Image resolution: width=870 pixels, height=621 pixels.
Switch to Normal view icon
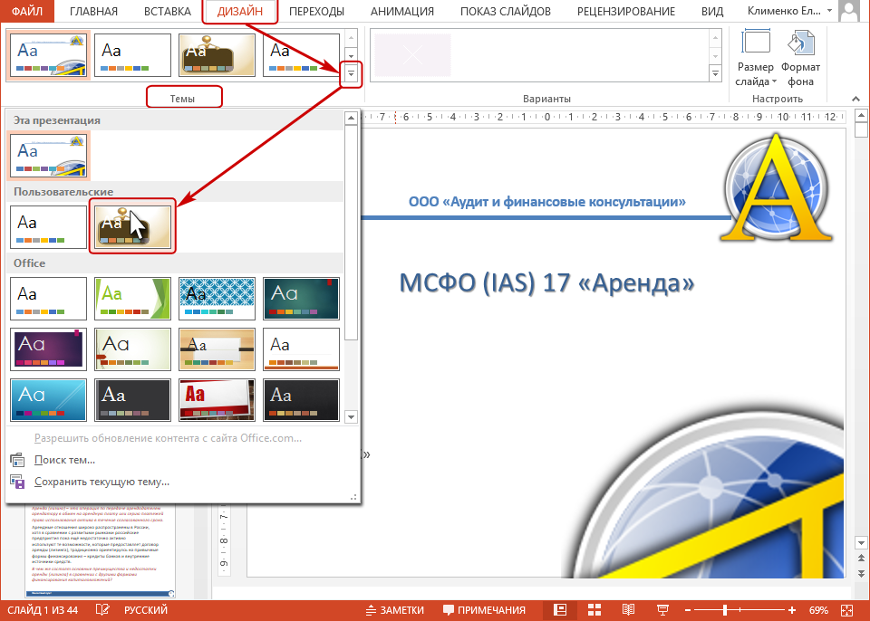(560, 610)
